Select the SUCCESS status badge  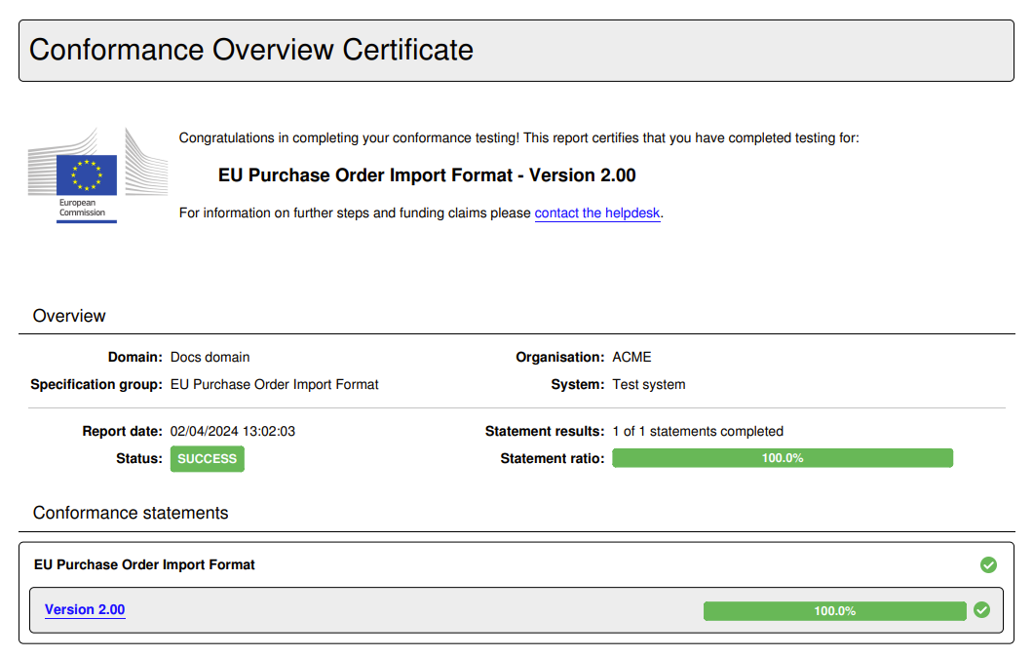207,458
